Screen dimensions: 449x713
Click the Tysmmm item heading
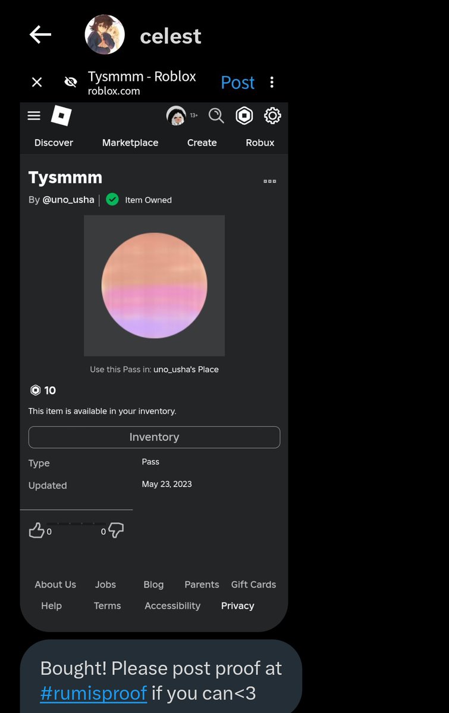pyautogui.click(x=65, y=178)
